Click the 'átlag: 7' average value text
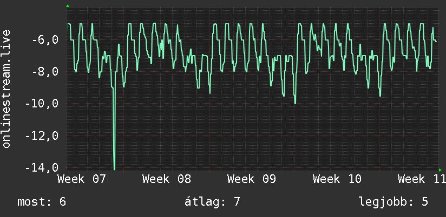This screenshot has width=446, height=217. click(x=212, y=202)
